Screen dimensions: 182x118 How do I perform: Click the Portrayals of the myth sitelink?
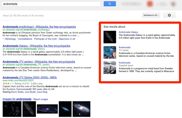(x=46, y=39)
